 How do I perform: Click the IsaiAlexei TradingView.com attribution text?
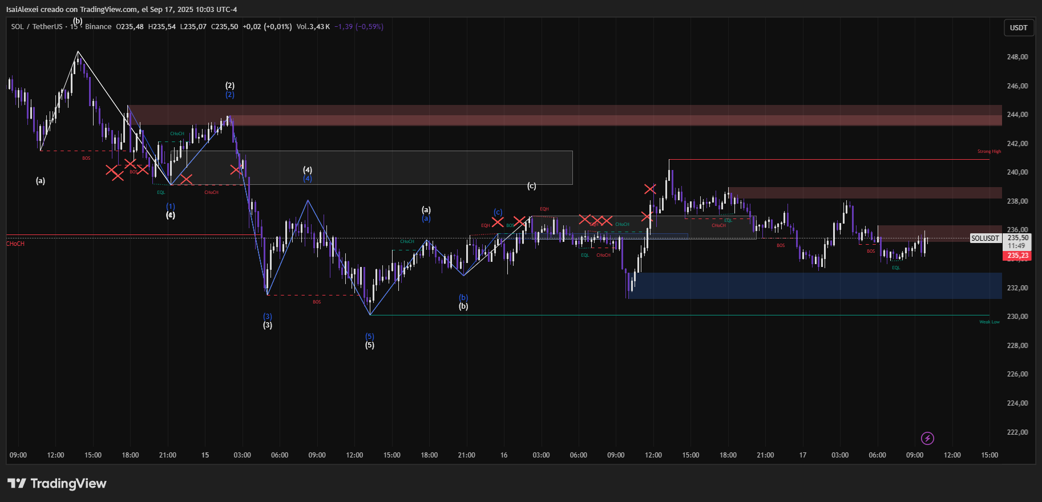122,9
